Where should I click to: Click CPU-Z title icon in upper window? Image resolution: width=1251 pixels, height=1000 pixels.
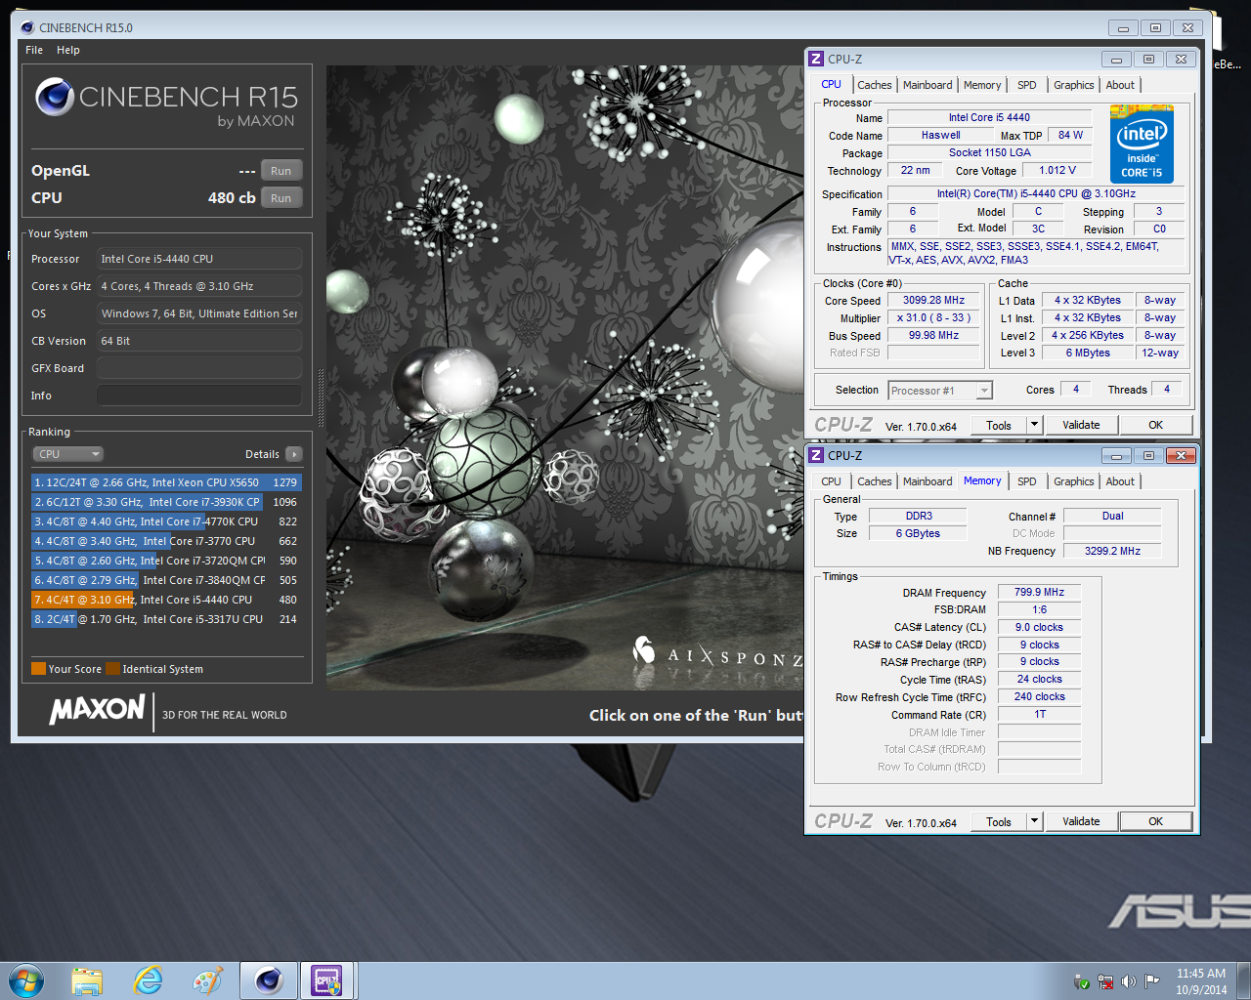(816, 59)
